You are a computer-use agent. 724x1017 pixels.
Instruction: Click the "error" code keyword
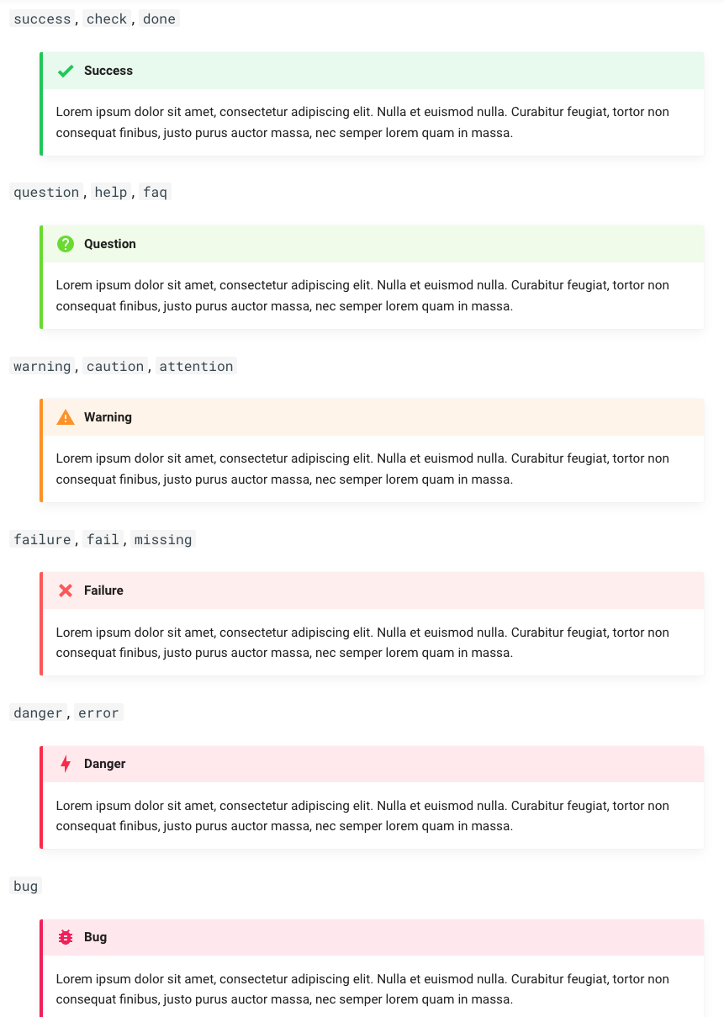[98, 712]
